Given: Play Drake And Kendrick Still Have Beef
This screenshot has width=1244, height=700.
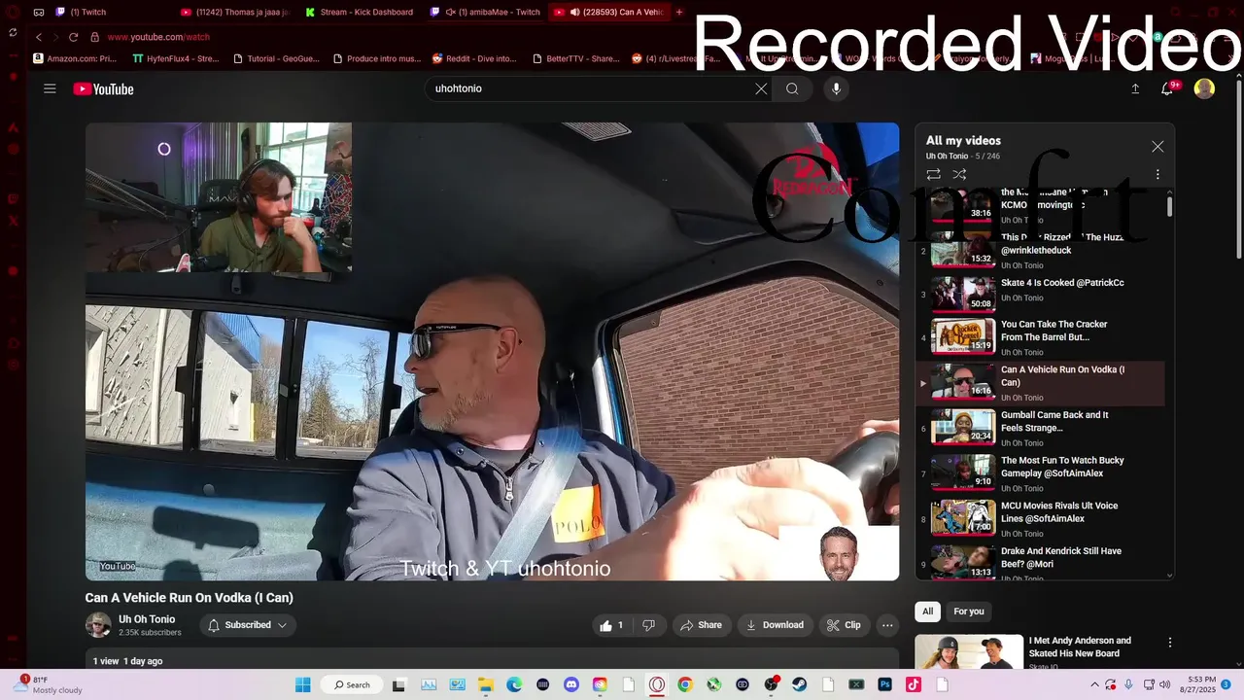Looking at the screenshot, I should (x=1040, y=563).
